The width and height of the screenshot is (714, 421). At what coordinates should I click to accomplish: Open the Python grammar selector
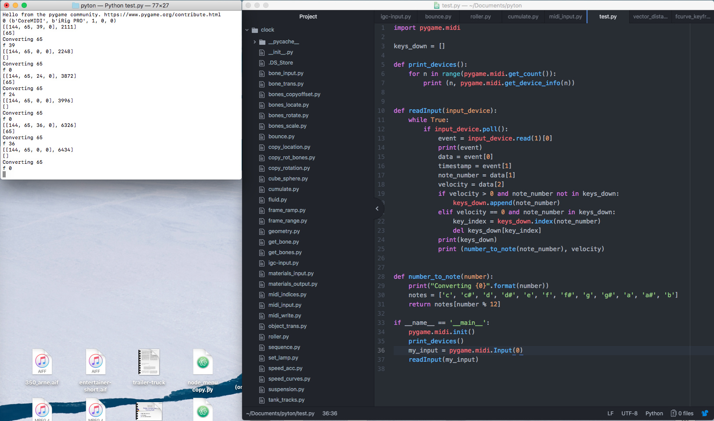pyautogui.click(x=654, y=413)
